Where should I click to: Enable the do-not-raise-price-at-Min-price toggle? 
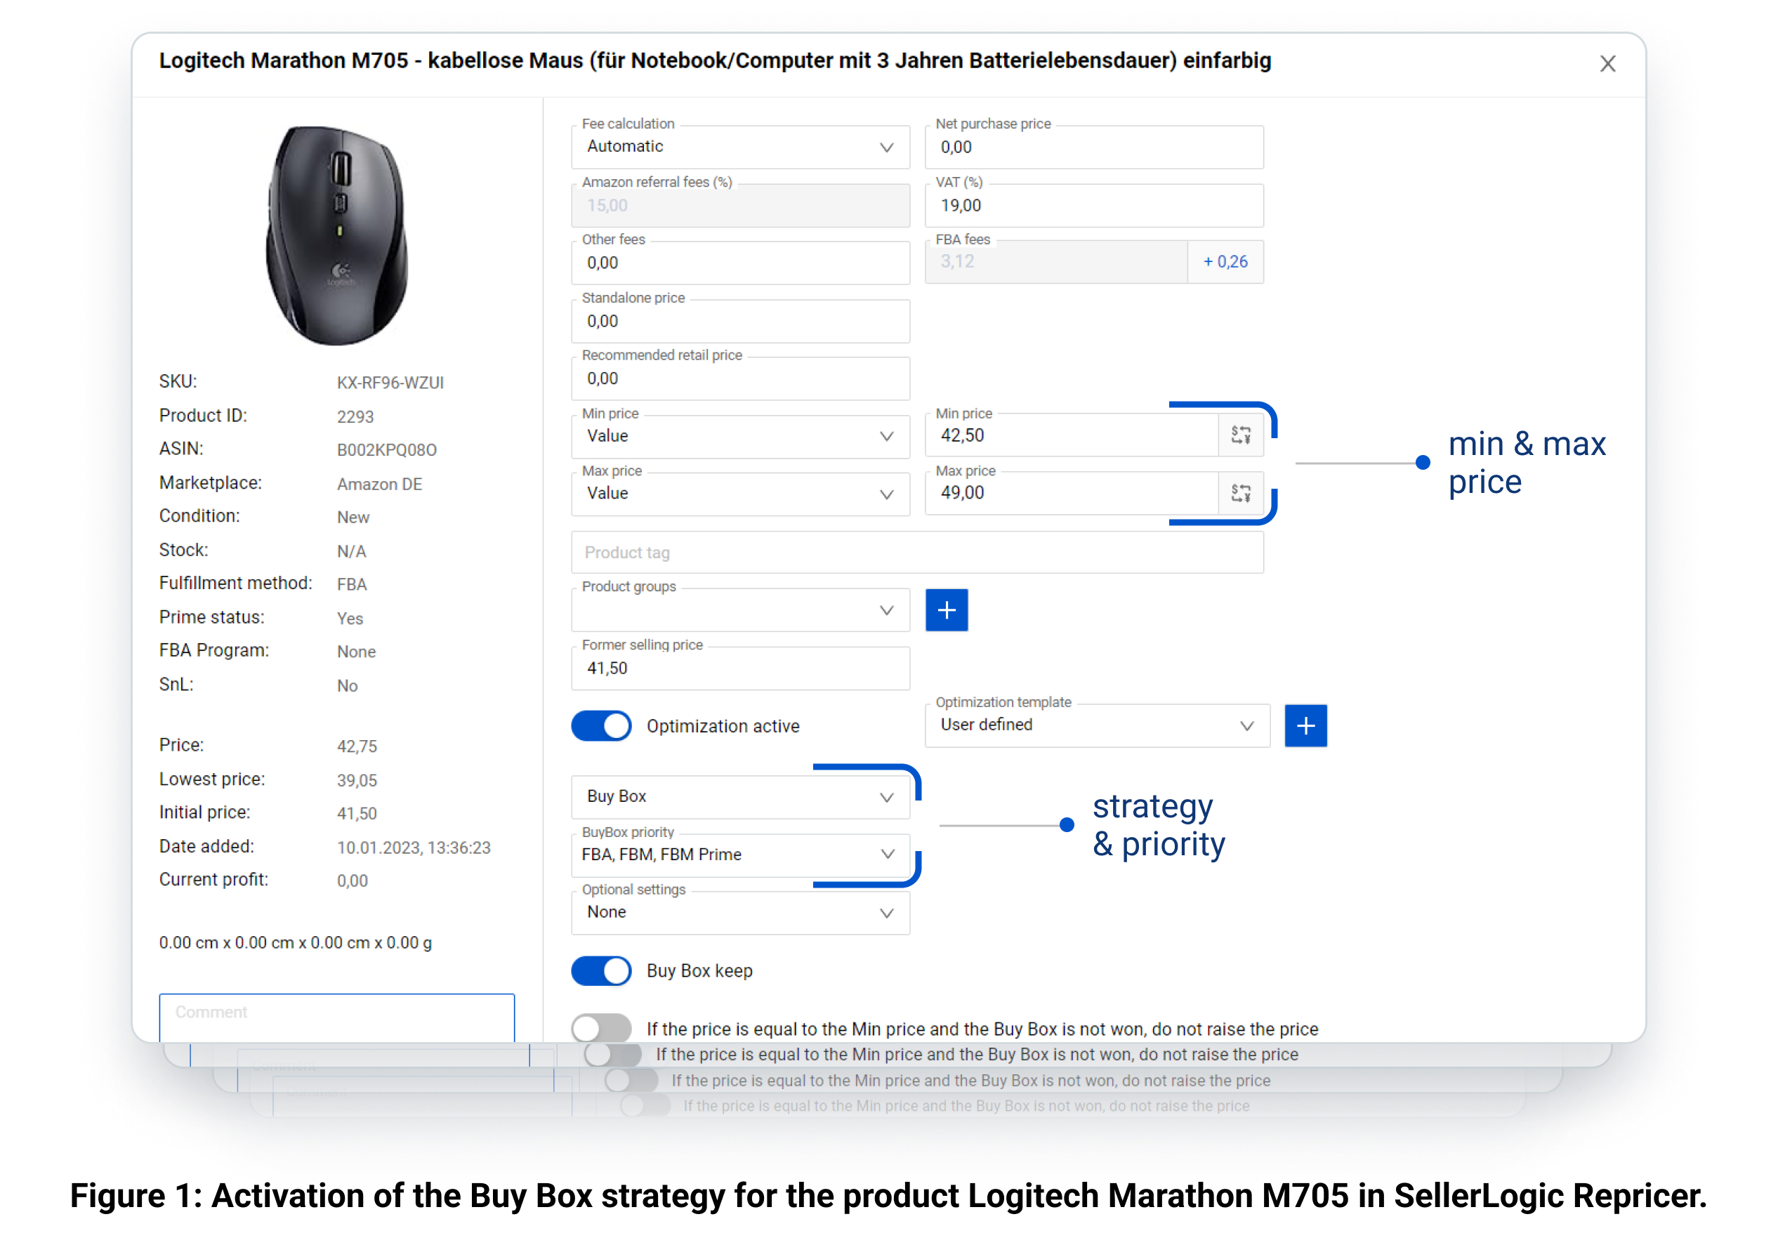pyautogui.click(x=601, y=1028)
